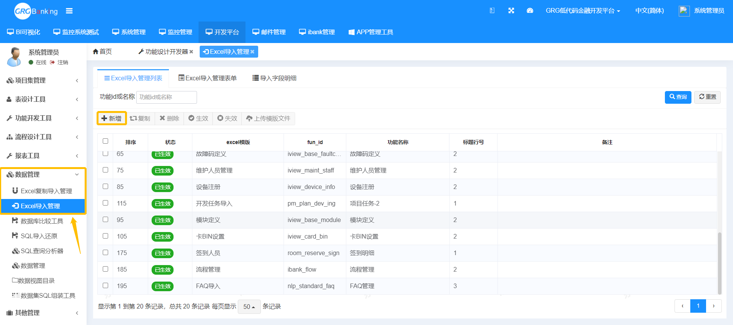733x325 pixels.
Task: Click the 复制 copy toolbar button
Action: coord(140,118)
